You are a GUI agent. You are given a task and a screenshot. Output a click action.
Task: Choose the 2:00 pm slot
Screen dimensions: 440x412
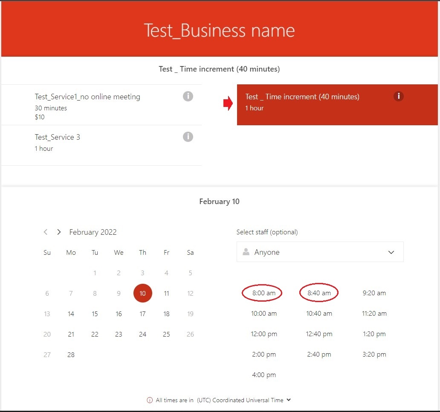264,354
